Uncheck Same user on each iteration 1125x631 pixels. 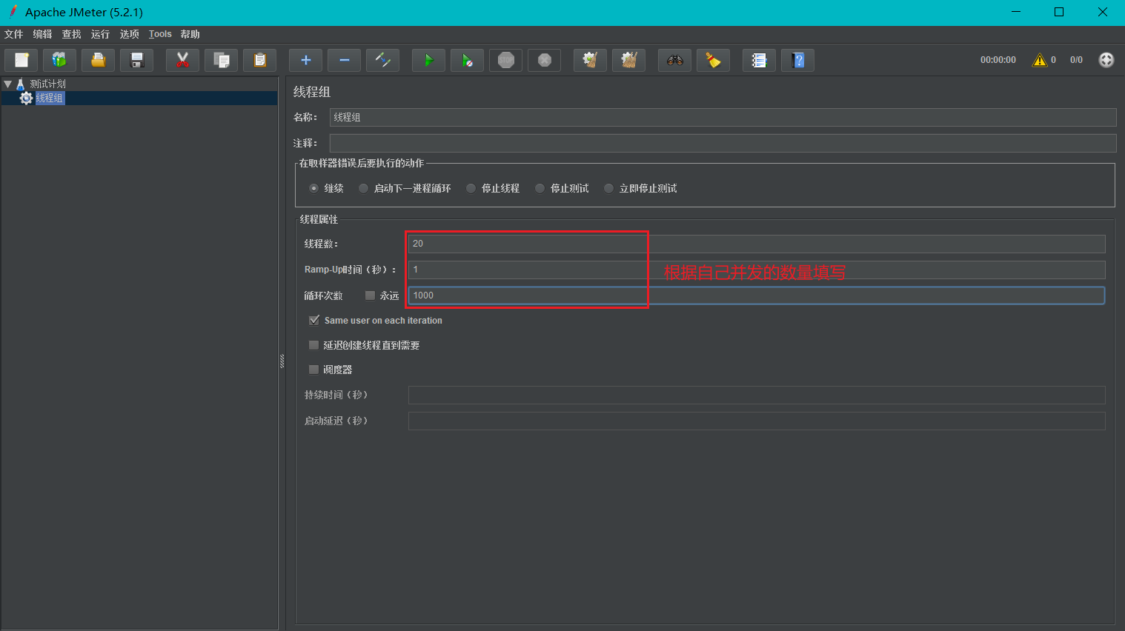click(313, 321)
